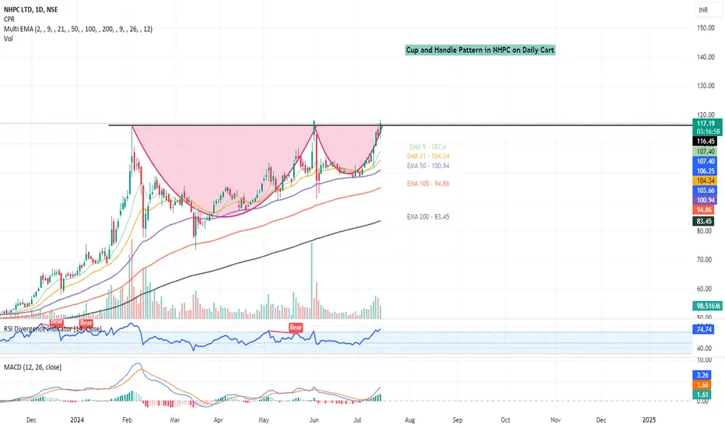Viewport: 725px width, 428px height.
Task: Click the 106.25 price axis tag
Action: point(706,170)
